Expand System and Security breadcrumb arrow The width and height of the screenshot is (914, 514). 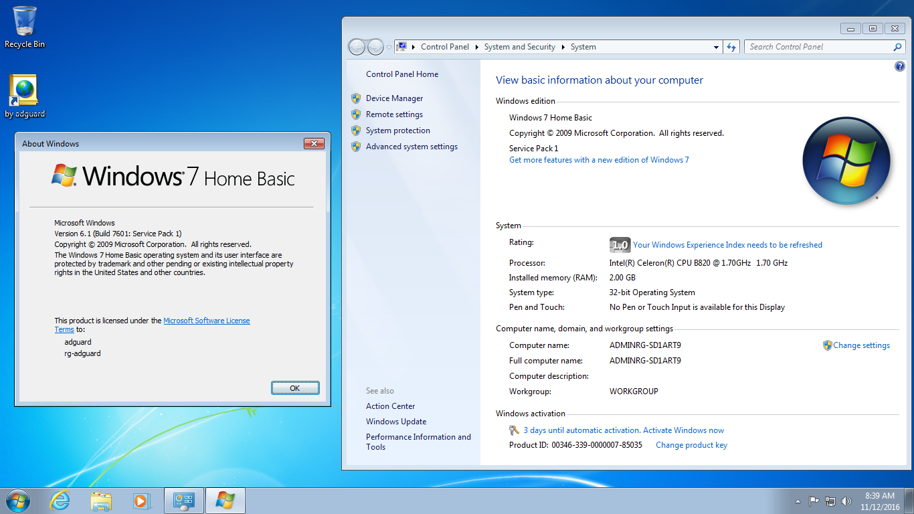tap(563, 47)
